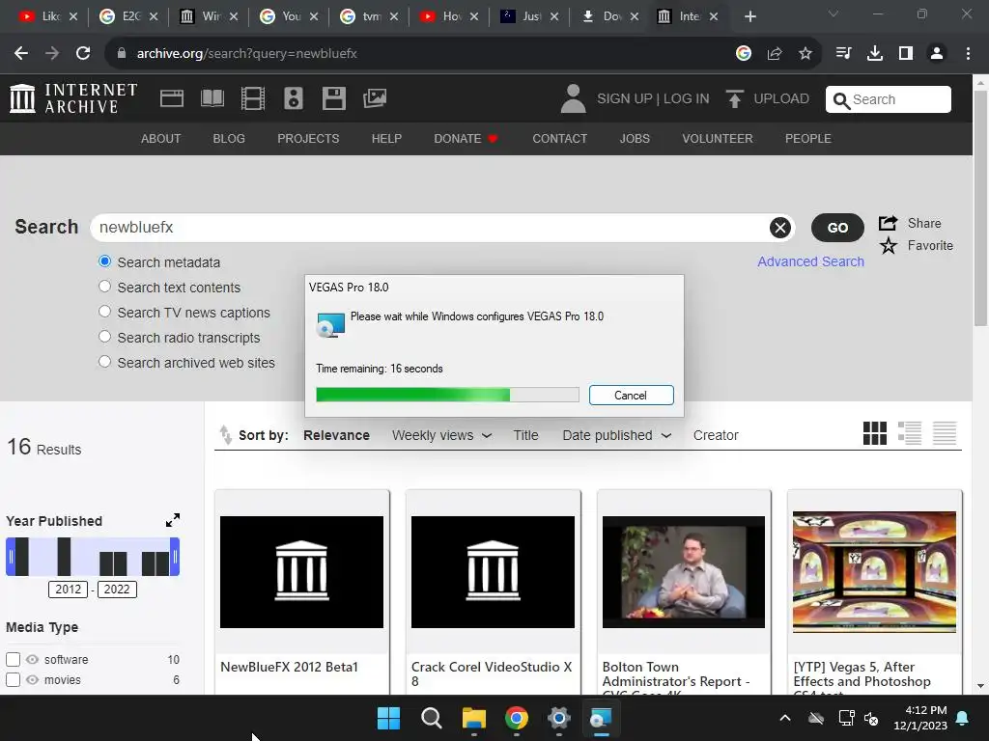Click the GO search button
The image size is (989, 741).
tap(837, 228)
